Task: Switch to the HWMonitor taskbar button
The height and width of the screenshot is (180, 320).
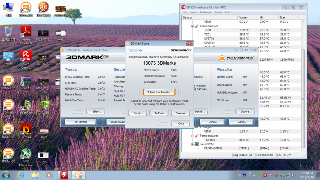Action: 64,175
